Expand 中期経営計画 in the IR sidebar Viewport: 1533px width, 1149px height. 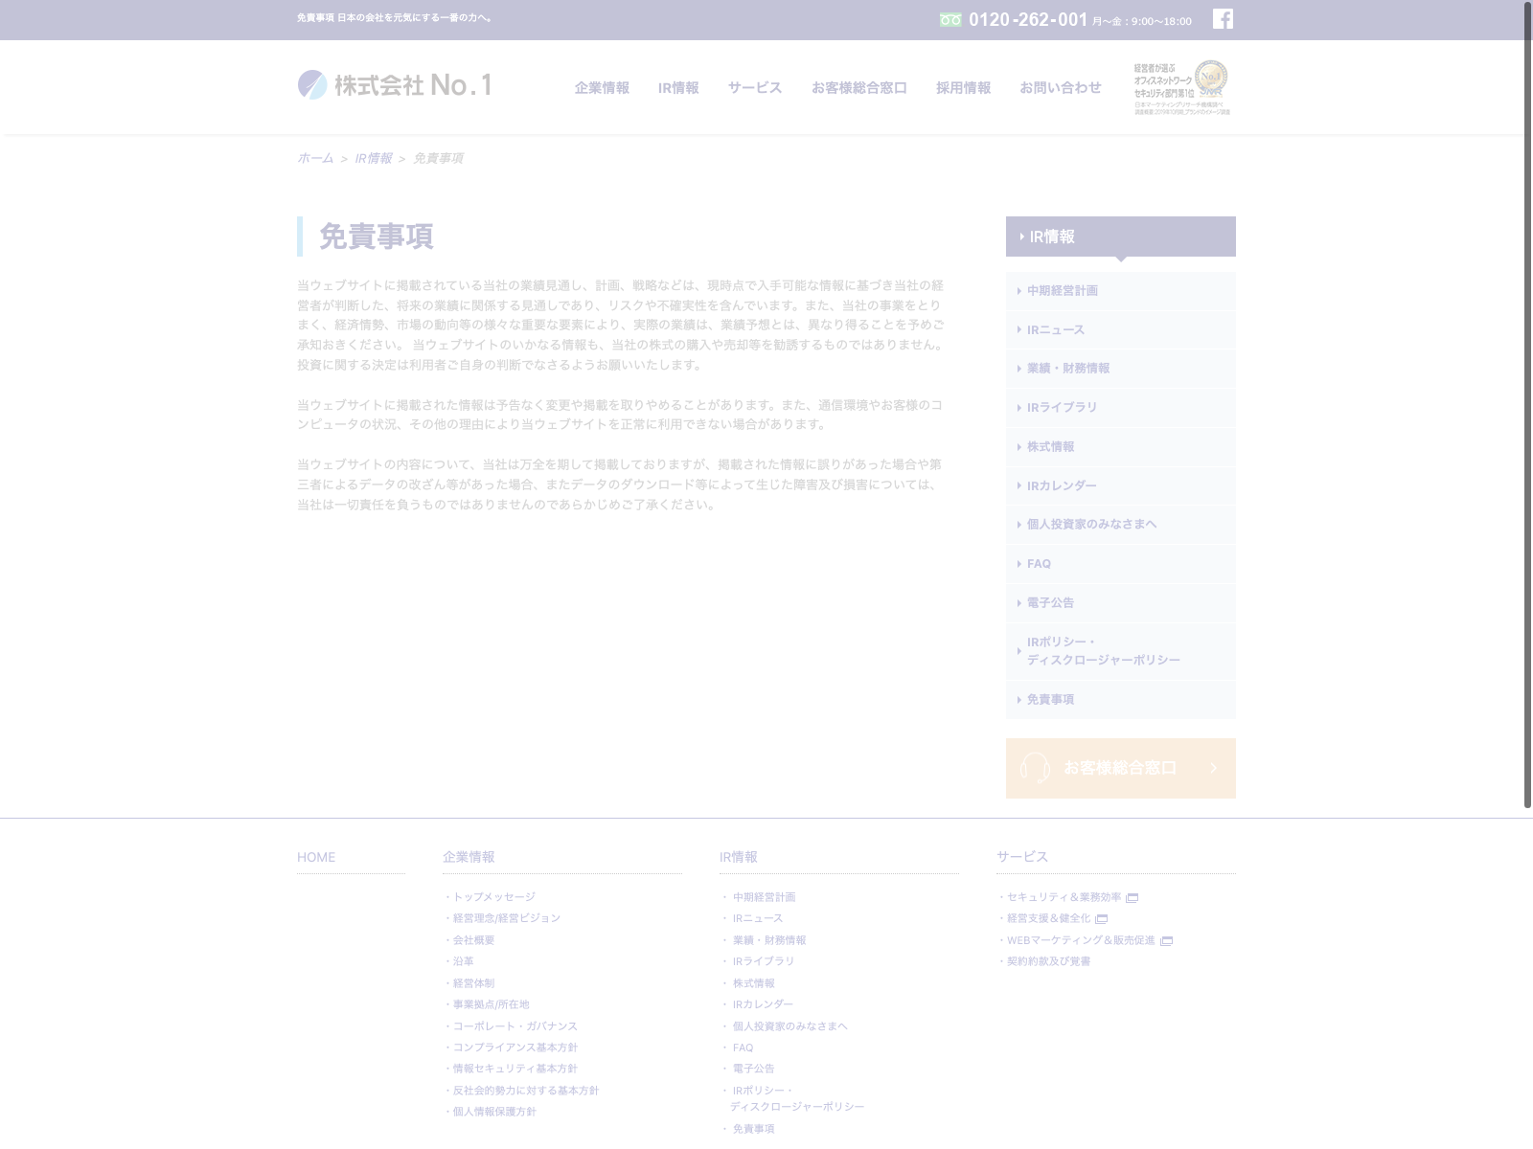pyautogui.click(x=1063, y=291)
